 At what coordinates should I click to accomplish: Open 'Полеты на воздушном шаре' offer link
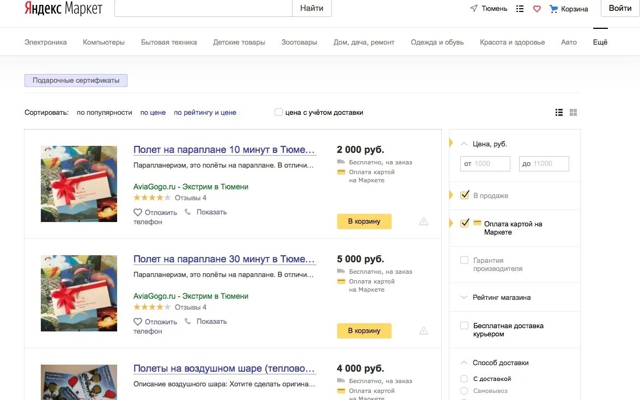pyautogui.click(x=224, y=368)
